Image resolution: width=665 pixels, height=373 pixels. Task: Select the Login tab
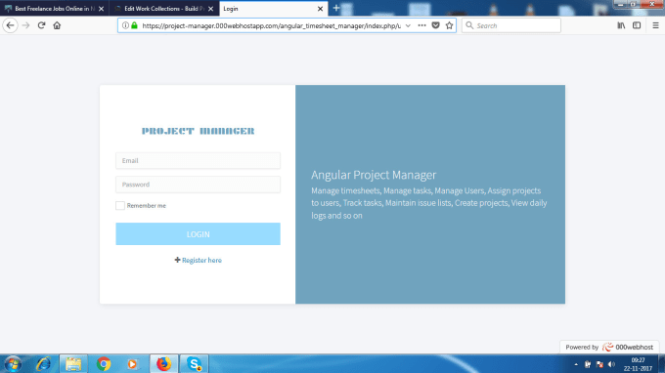(274, 9)
